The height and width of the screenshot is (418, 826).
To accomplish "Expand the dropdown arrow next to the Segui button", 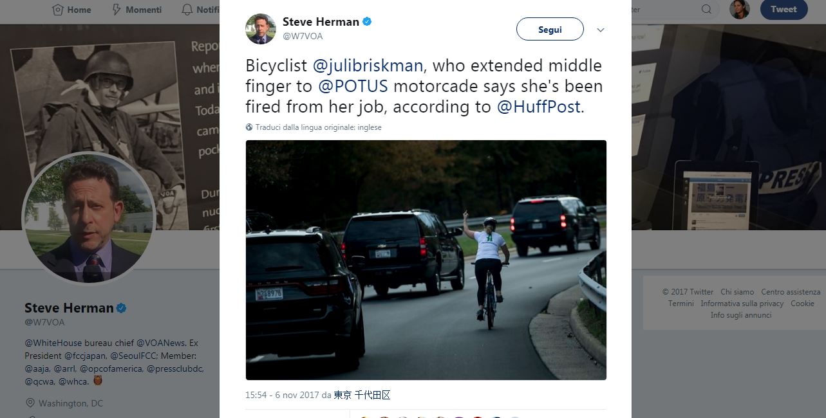I will tap(600, 30).
